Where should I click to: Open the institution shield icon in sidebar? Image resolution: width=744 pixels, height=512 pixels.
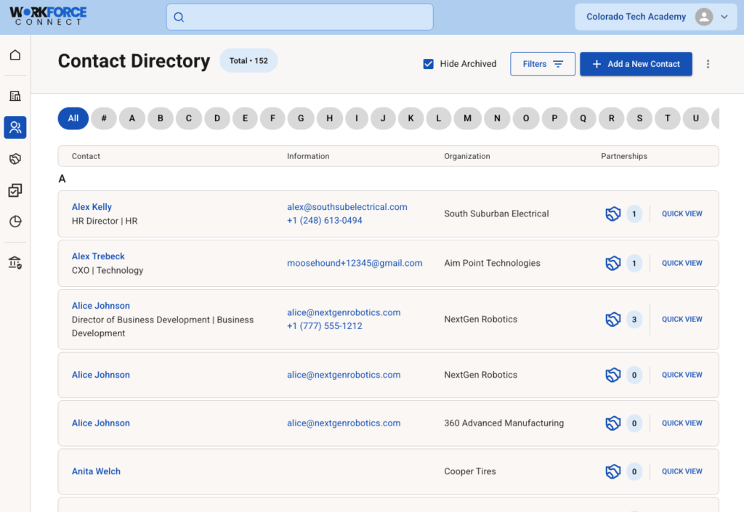15,263
